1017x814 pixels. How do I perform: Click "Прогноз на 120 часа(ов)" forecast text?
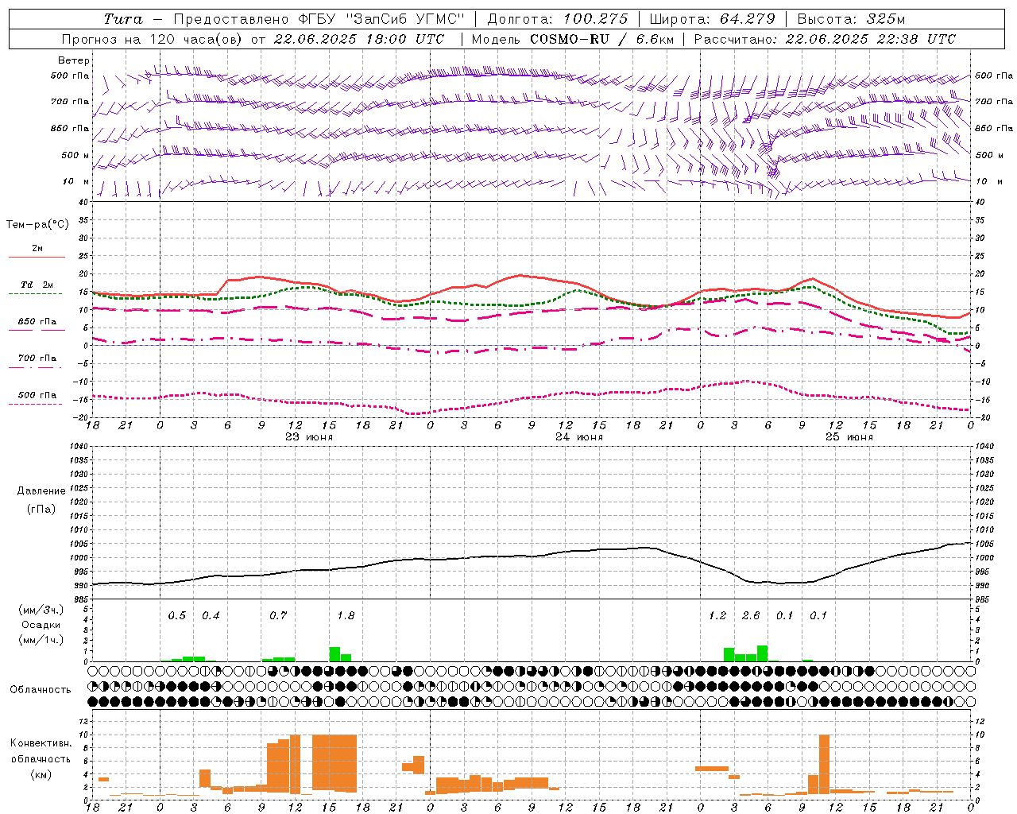[x=153, y=39]
